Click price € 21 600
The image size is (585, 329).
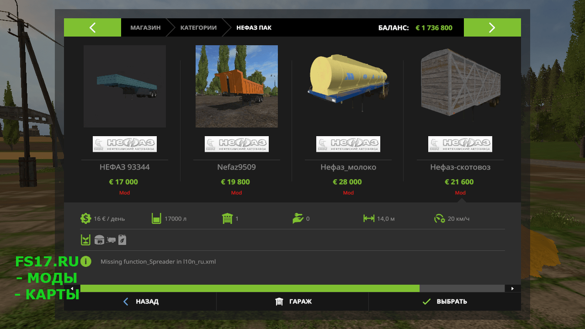point(460,182)
